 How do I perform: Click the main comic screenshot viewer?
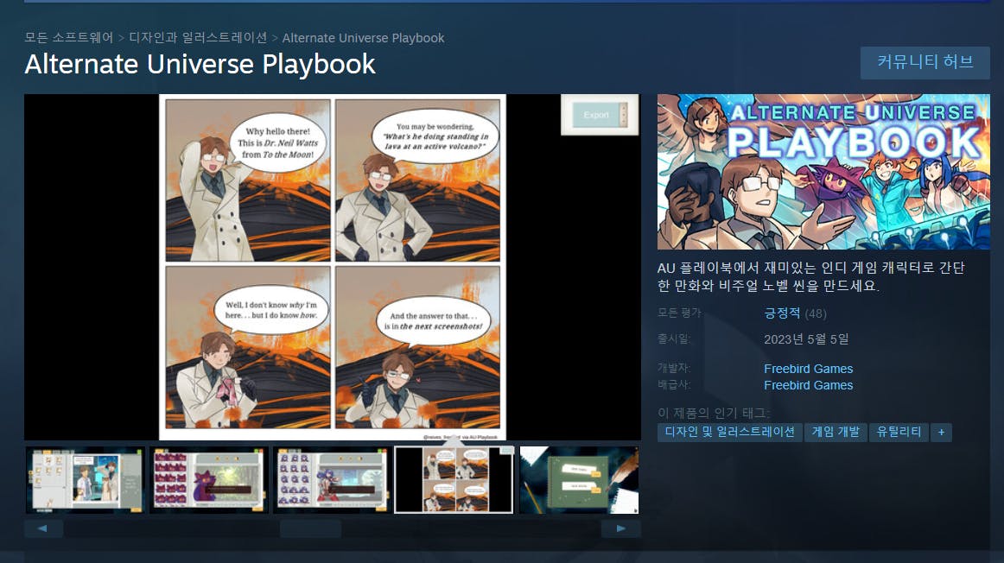(x=333, y=267)
